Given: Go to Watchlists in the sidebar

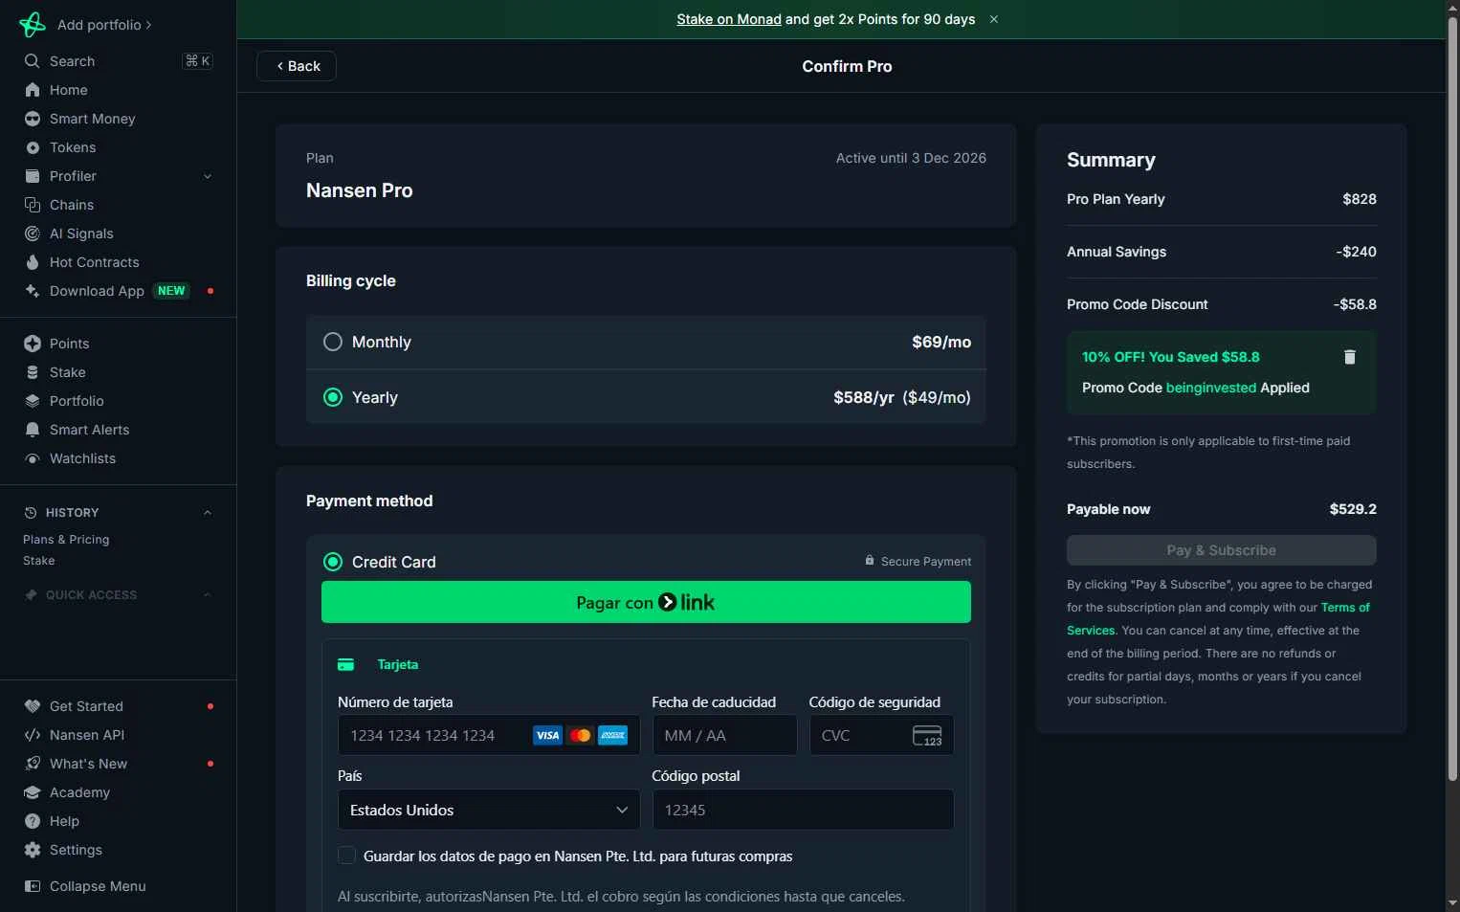Looking at the screenshot, I should pyautogui.click(x=82, y=458).
